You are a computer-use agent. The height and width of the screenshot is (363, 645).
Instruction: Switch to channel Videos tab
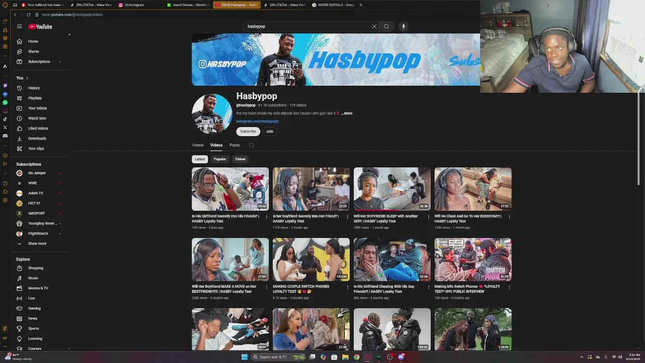(216, 145)
